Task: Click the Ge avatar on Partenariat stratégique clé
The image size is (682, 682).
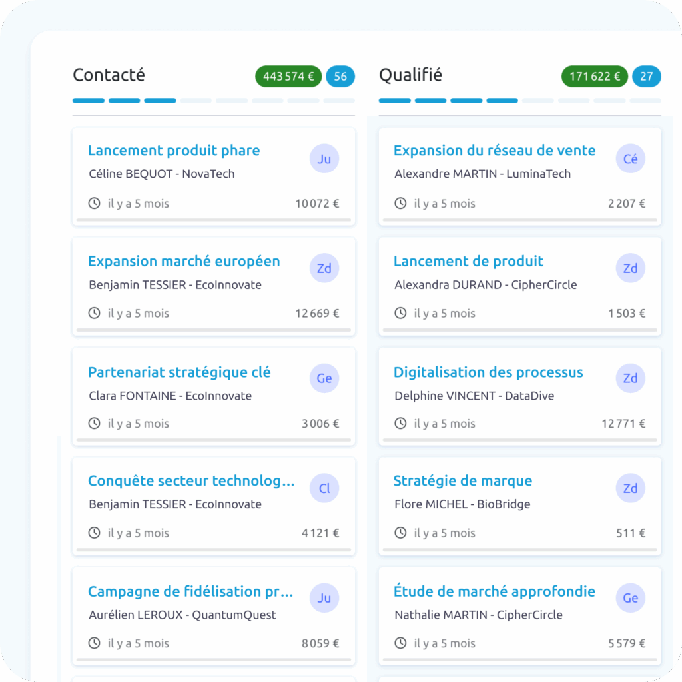Action: tap(324, 378)
